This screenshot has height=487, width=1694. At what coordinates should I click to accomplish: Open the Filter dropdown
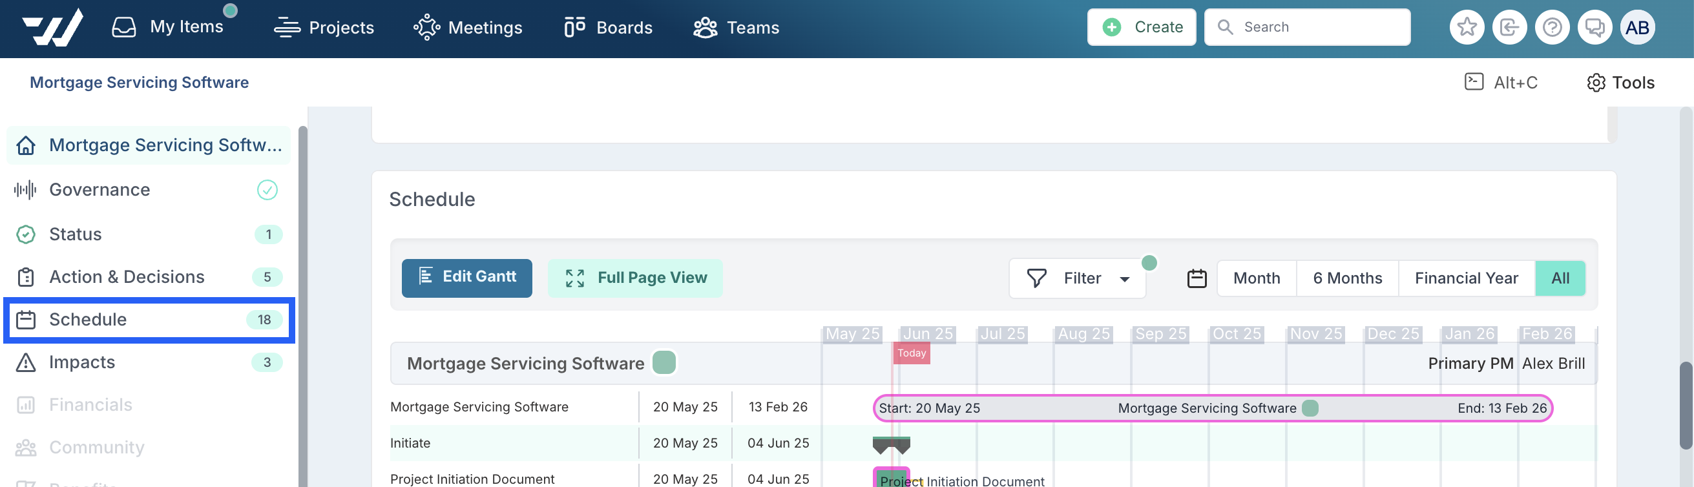pos(1077,278)
